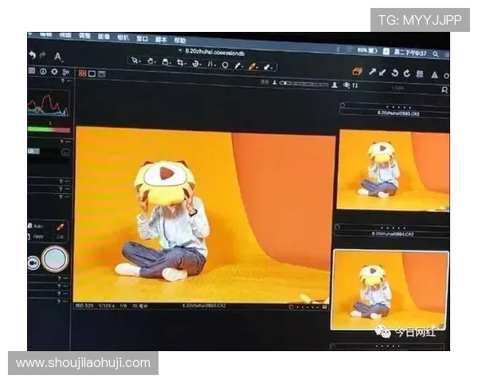Click the battery 60% status indicator
The image size is (478, 383).
click(x=367, y=50)
